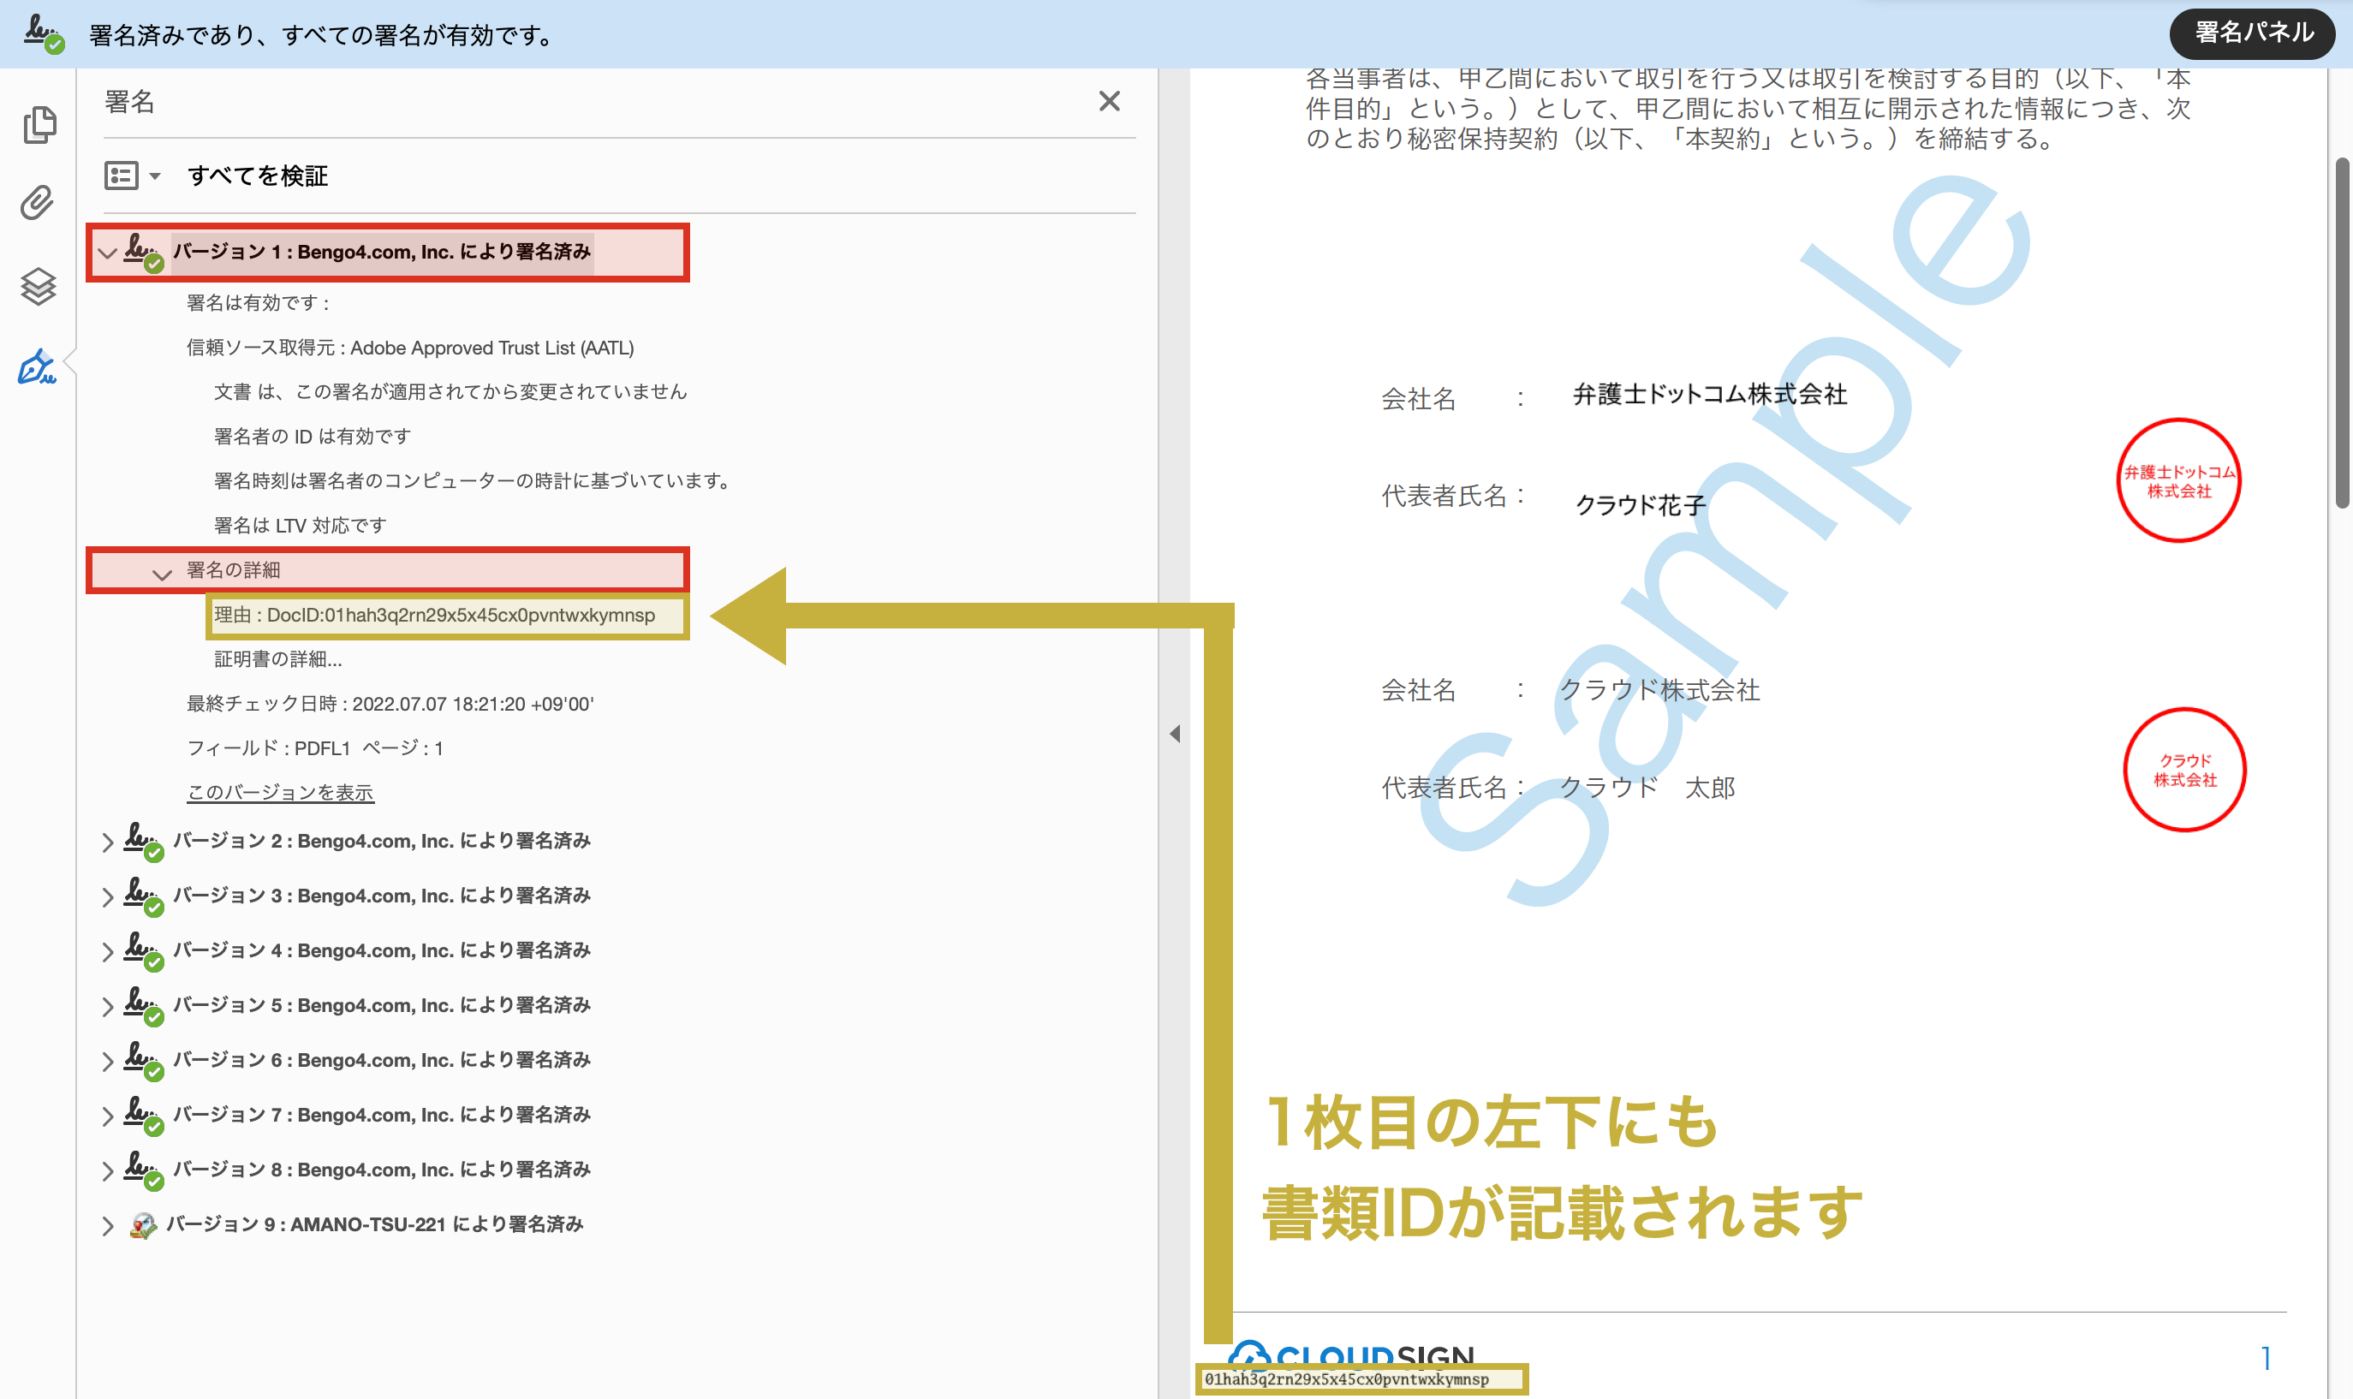This screenshot has height=1399, width=2353.
Task: Click the document vertical scrollbar thumb
Action: click(2342, 334)
